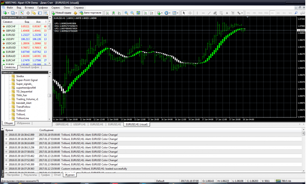This screenshot has width=307, height=184.
Task: Select the TrillionLine indicator in Navigator
Action: tap(22, 118)
